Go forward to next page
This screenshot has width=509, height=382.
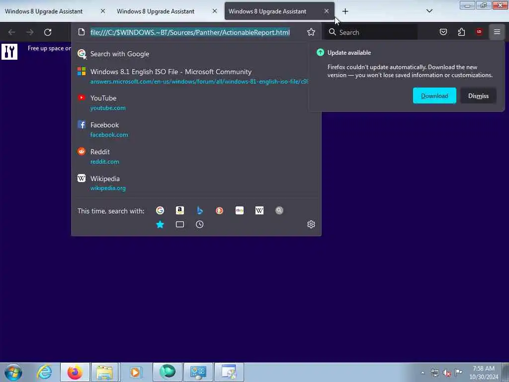(30, 32)
